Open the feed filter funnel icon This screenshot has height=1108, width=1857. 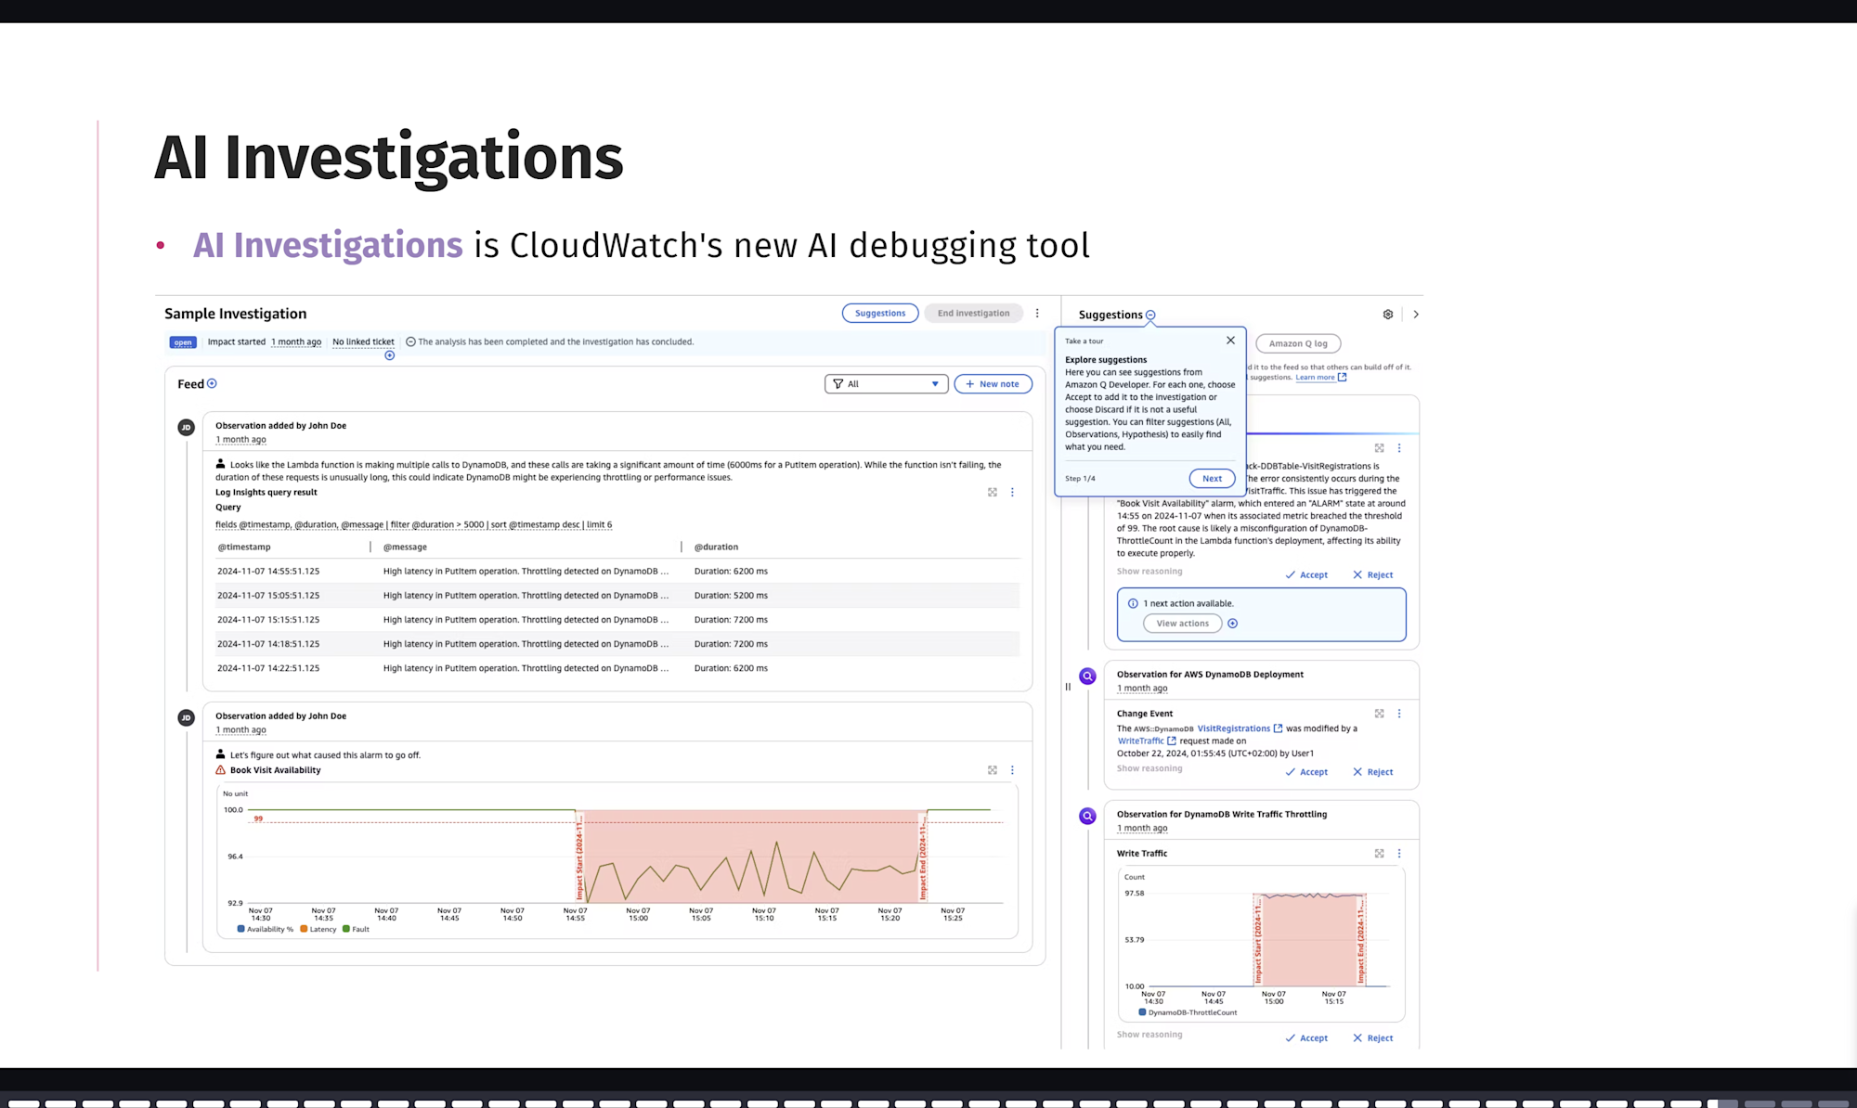click(x=838, y=383)
